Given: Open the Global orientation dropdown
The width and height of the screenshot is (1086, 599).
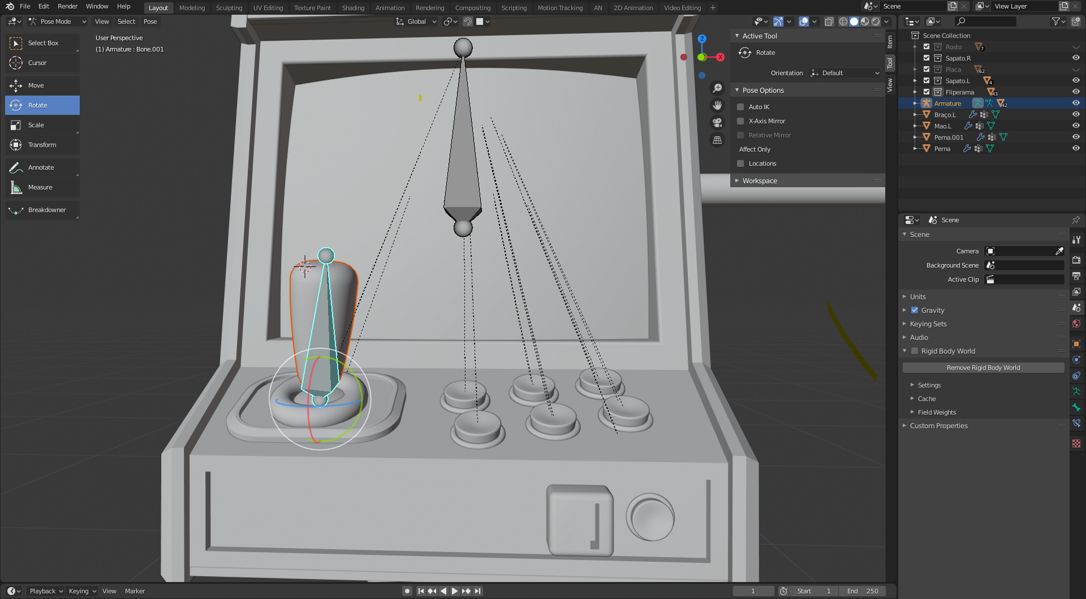Looking at the screenshot, I should (416, 21).
